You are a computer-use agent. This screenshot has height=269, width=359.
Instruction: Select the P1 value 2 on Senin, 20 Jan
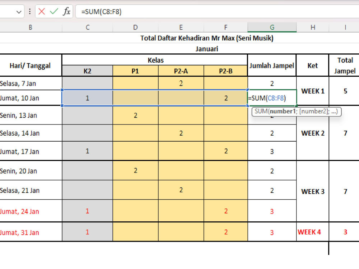tap(135, 171)
